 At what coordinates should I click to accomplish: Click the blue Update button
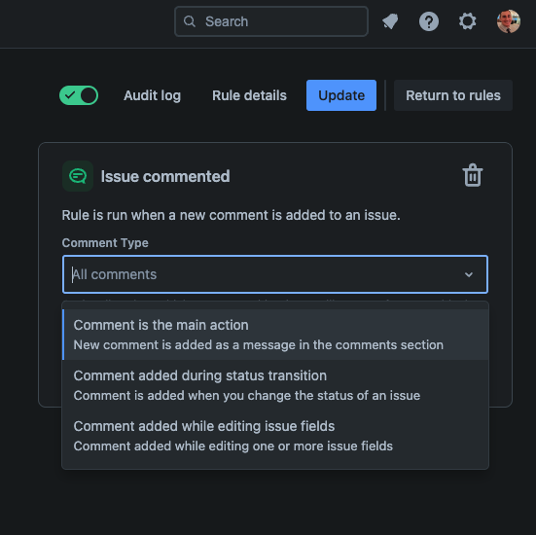coord(341,95)
